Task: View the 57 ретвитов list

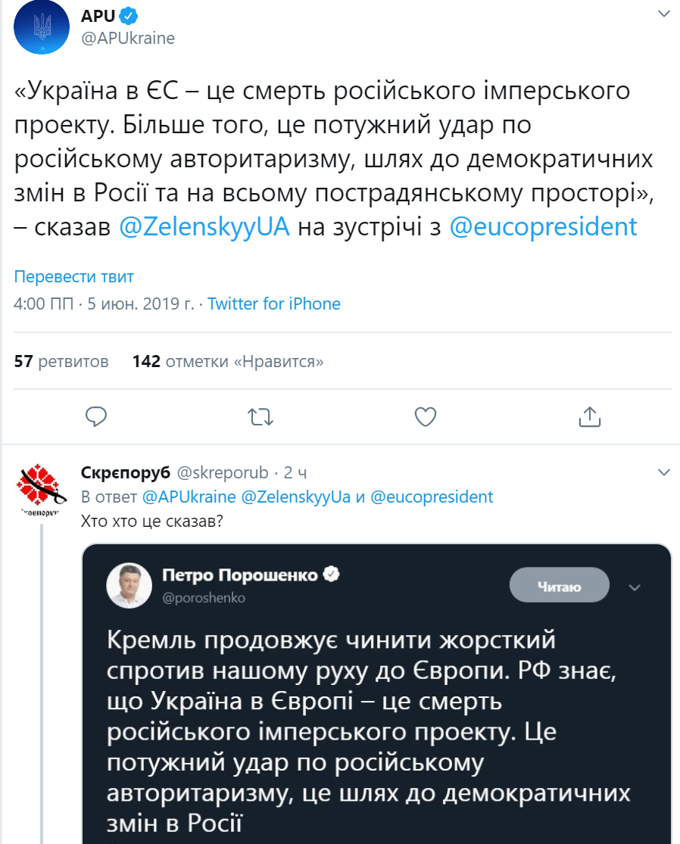Action: point(61,361)
